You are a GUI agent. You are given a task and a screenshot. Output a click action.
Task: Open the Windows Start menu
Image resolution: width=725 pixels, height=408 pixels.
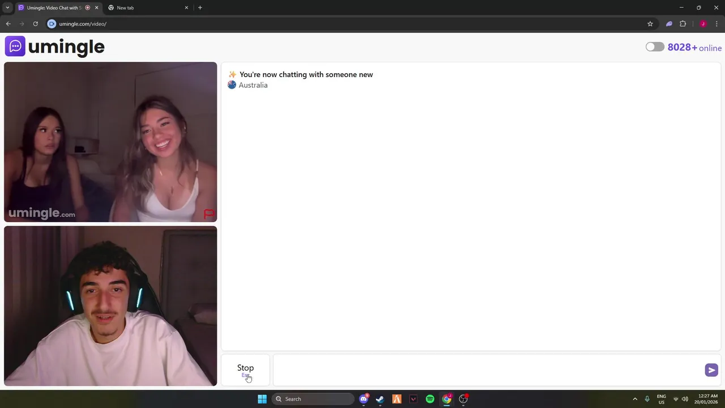coord(262,399)
